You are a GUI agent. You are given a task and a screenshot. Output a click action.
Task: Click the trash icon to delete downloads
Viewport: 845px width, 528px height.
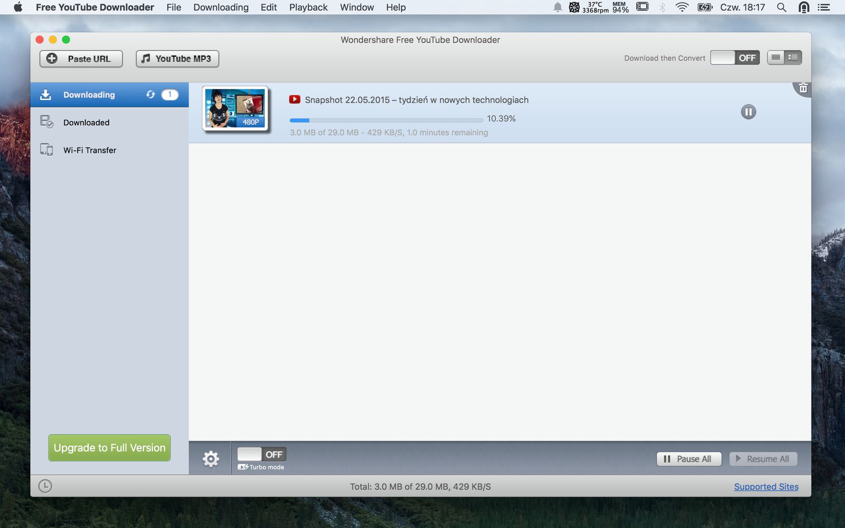coord(803,88)
